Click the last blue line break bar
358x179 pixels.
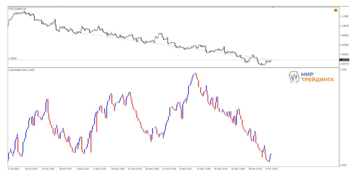point(270,157)
